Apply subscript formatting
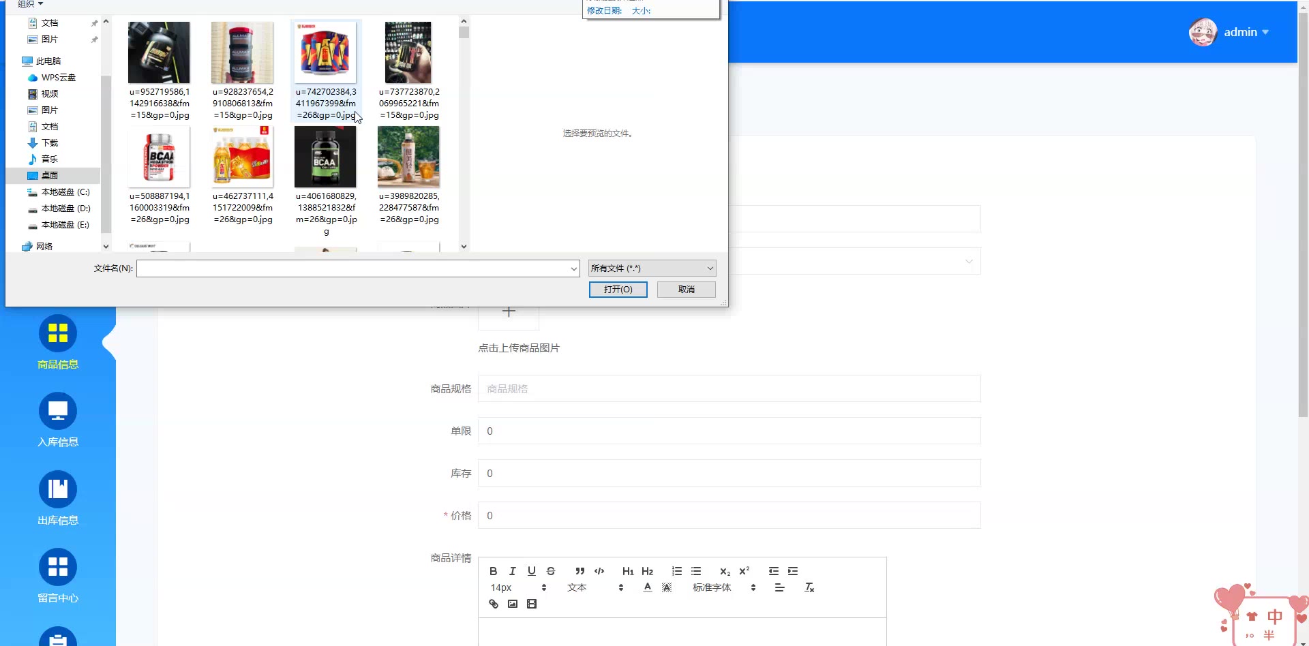 point(725,571)
